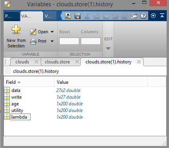Expand the EDIT section arrow

pos(108,49)
